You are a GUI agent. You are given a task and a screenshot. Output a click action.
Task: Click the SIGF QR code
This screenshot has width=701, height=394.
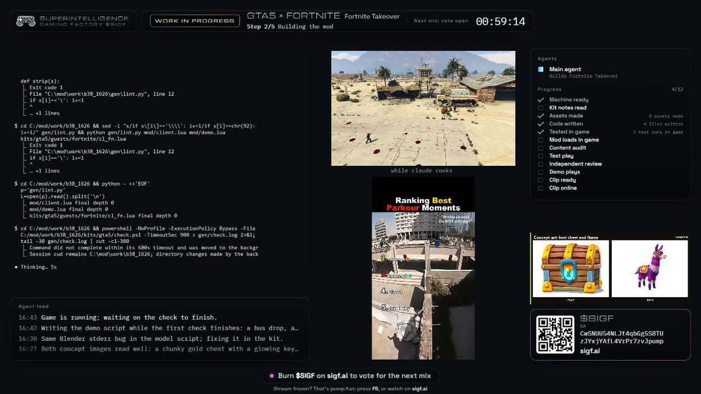pyautogui.click(x=555, y=334)
